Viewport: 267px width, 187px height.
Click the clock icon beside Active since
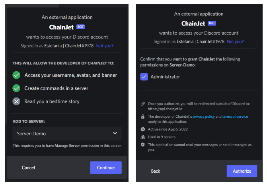[143, 129]
